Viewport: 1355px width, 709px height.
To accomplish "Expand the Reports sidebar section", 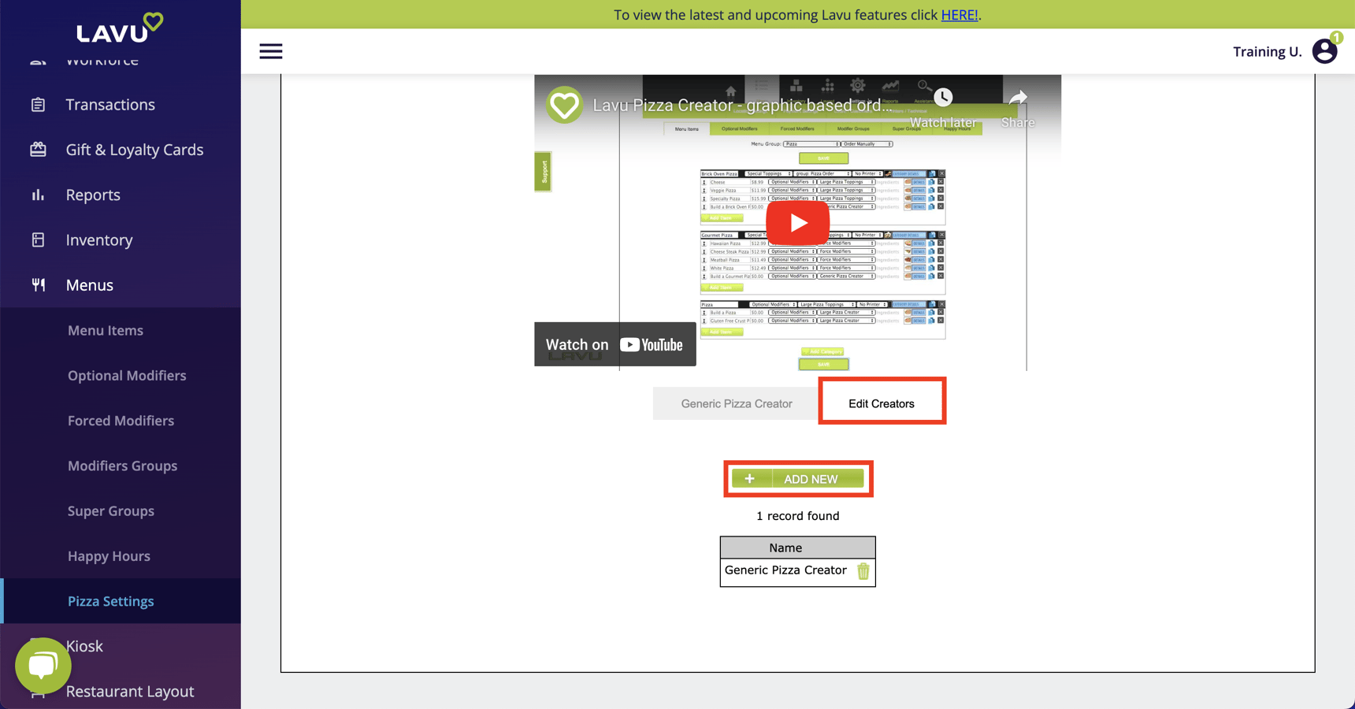I will coord(92,195).
